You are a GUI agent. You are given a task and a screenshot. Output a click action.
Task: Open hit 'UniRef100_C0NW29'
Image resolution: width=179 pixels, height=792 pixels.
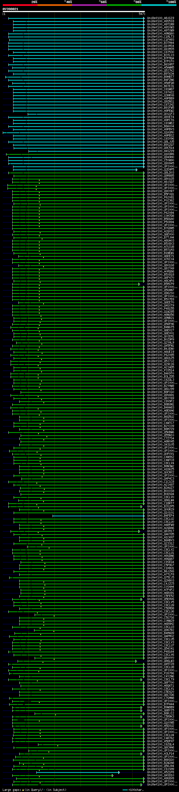(161, 621)
